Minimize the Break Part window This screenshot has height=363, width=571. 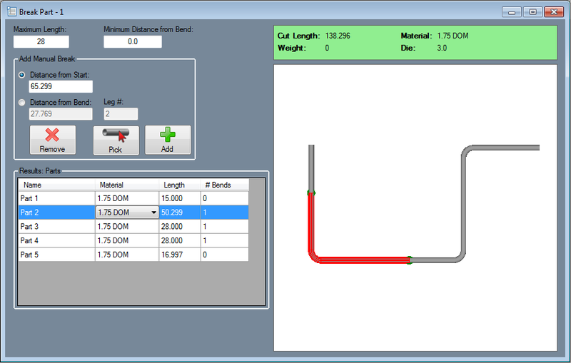coord(512,12)
